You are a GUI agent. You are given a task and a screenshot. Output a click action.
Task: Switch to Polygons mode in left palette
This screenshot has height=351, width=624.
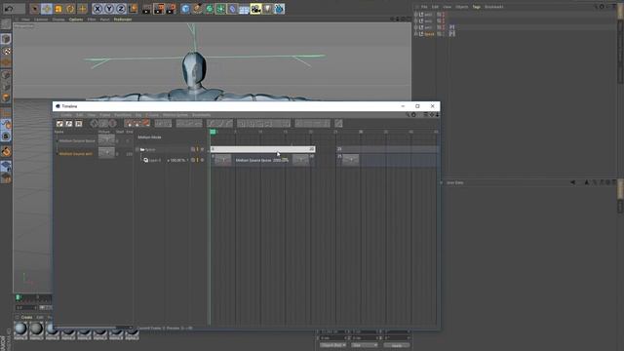6,97
